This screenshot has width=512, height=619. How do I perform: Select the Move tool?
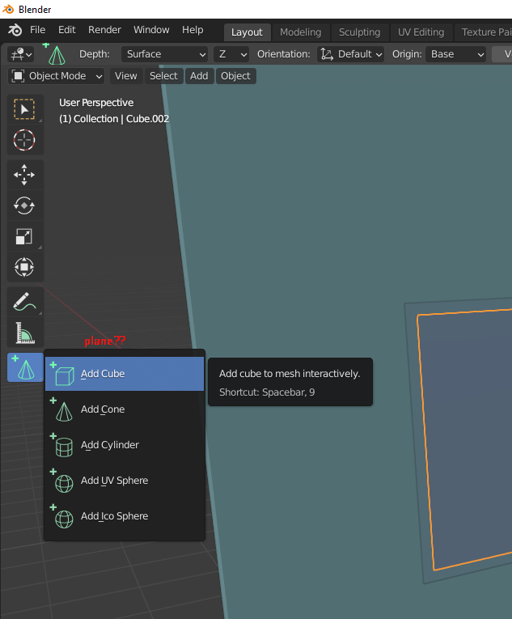[x=25, y=175]
